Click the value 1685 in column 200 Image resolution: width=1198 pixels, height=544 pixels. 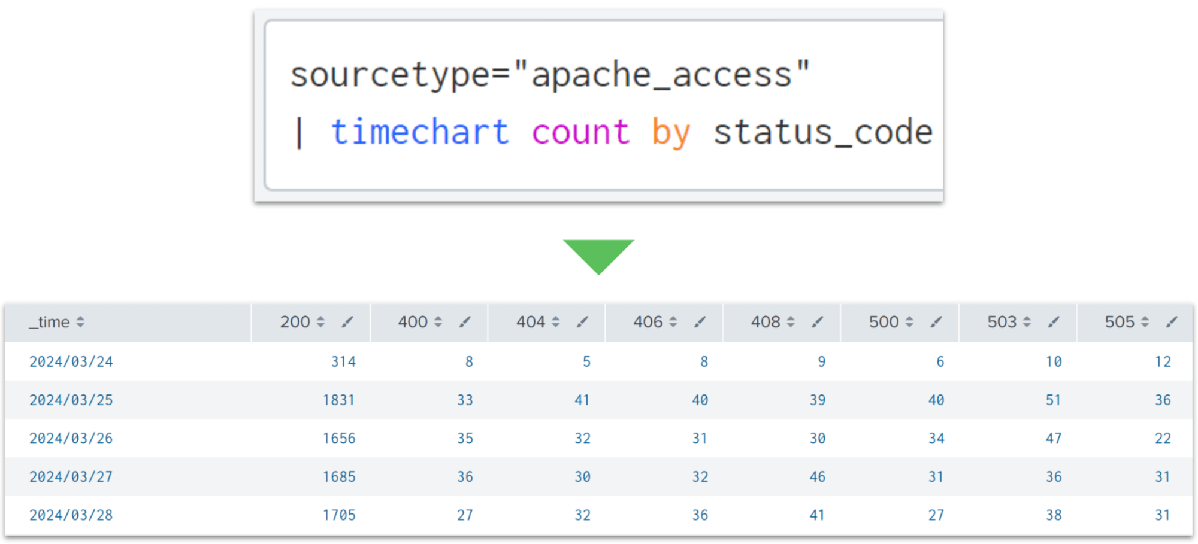339,476
